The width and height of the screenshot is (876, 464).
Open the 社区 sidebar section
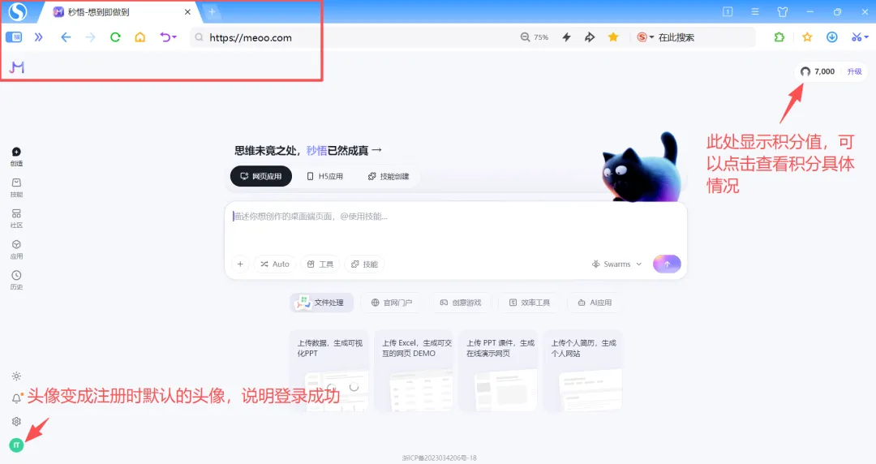(x=16, y=218)
